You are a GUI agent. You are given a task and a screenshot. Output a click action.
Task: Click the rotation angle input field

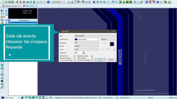[6, 17]
